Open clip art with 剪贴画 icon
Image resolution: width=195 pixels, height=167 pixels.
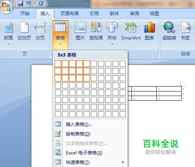(x=96, y=27)
